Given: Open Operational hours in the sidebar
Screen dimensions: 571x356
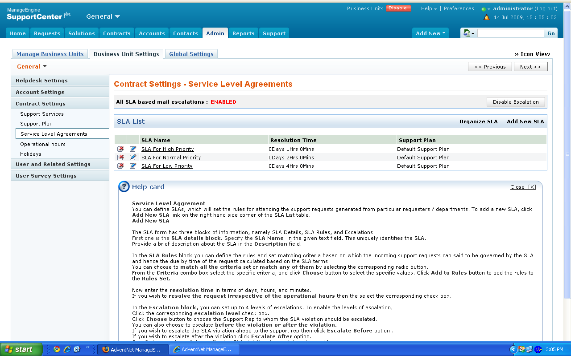Looking at the screenshot, I should (43, 144).
